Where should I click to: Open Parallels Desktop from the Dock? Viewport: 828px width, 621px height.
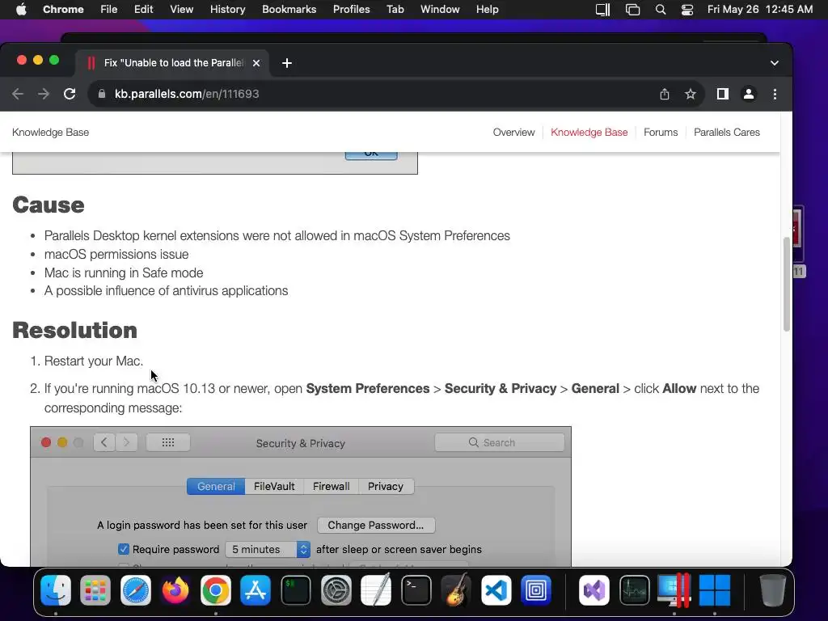[674, 589]
